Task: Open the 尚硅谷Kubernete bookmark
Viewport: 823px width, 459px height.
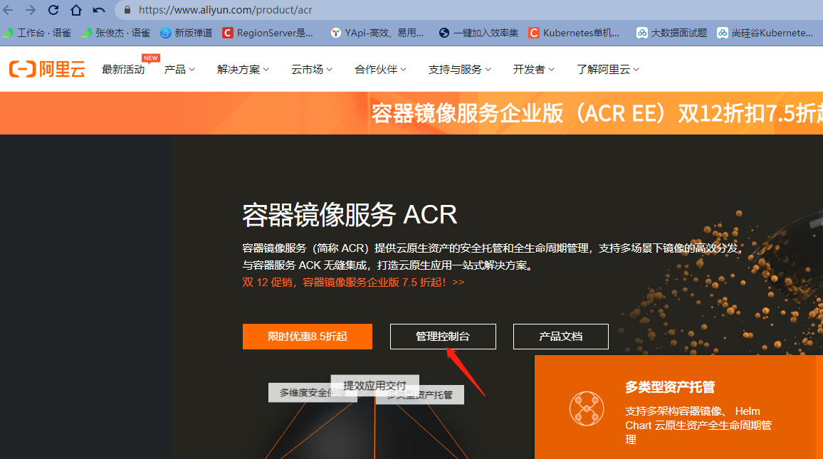Action: (765, 33)
